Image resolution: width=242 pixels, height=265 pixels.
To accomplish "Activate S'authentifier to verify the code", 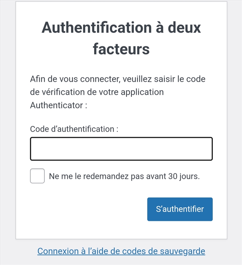I will coord(180,208).
